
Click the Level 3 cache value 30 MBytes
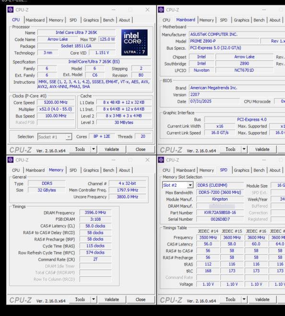point(124,123)
